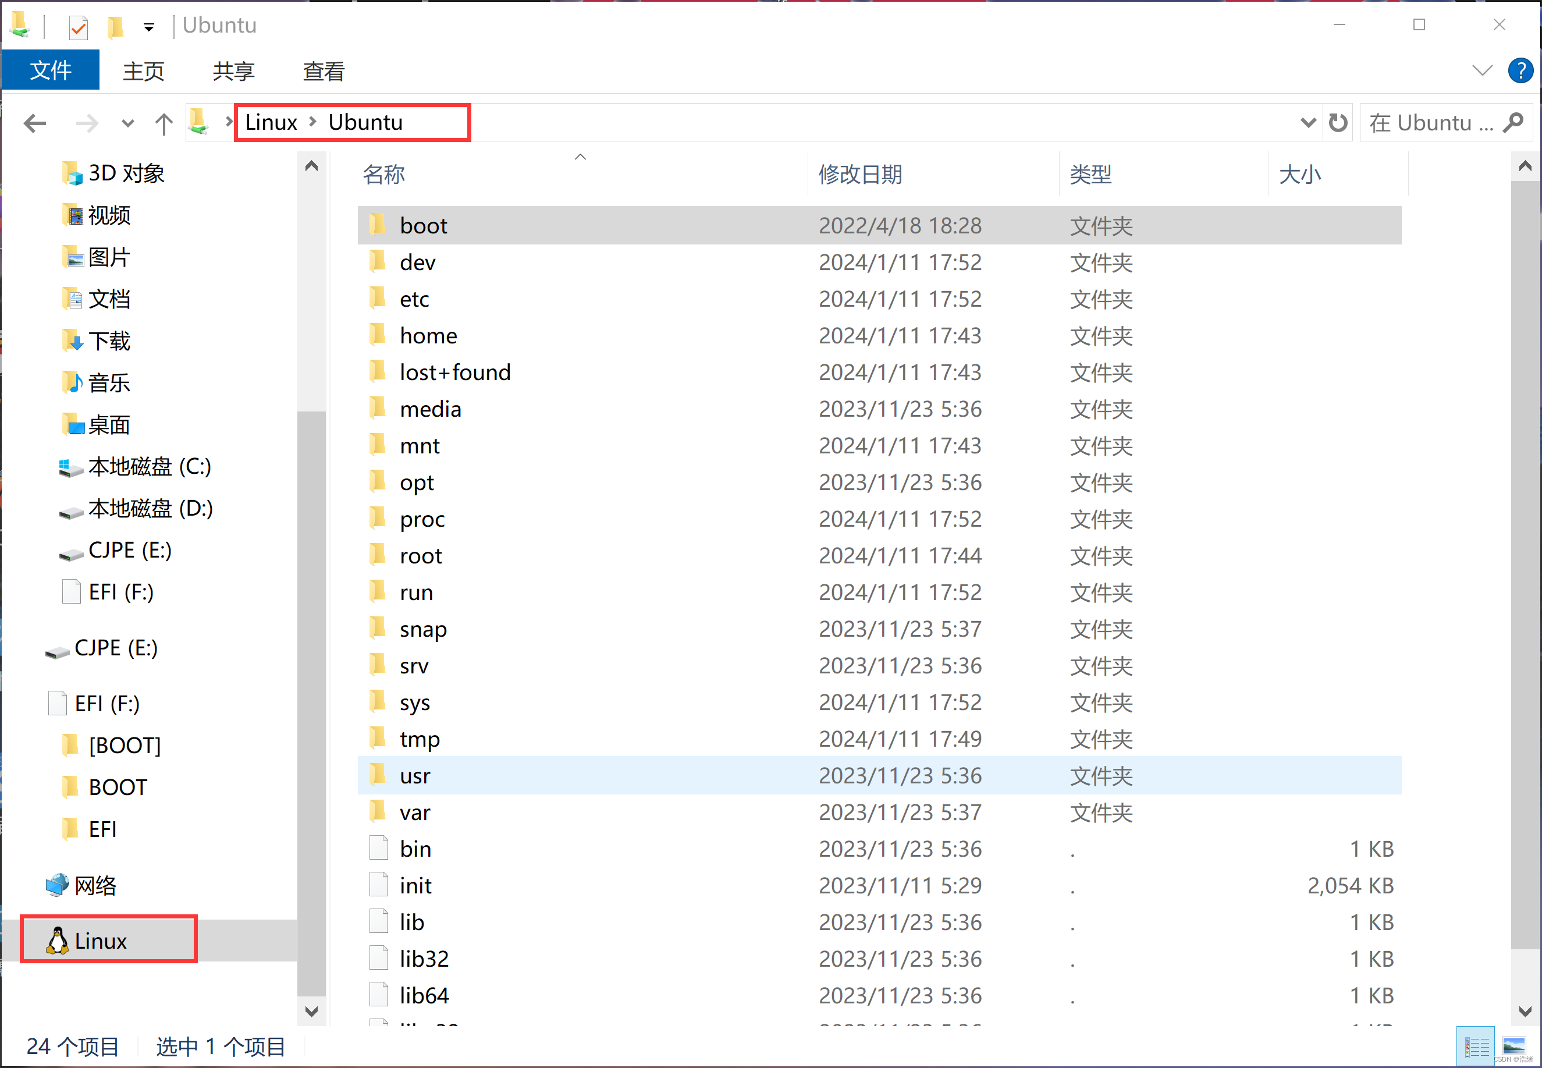Viewport: 1542px width, 1068px height.
Task: Click the 主页 ribbon tab
Action: tap(143, 69)
